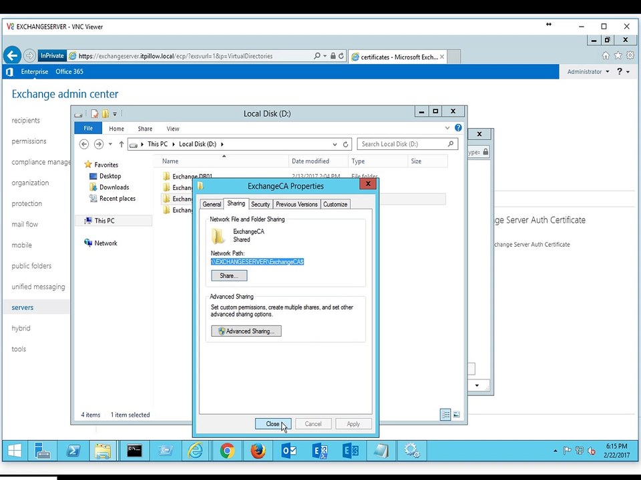Show hidden system tray icons
The height and width of the screenshot is (480, 641).
555,451
